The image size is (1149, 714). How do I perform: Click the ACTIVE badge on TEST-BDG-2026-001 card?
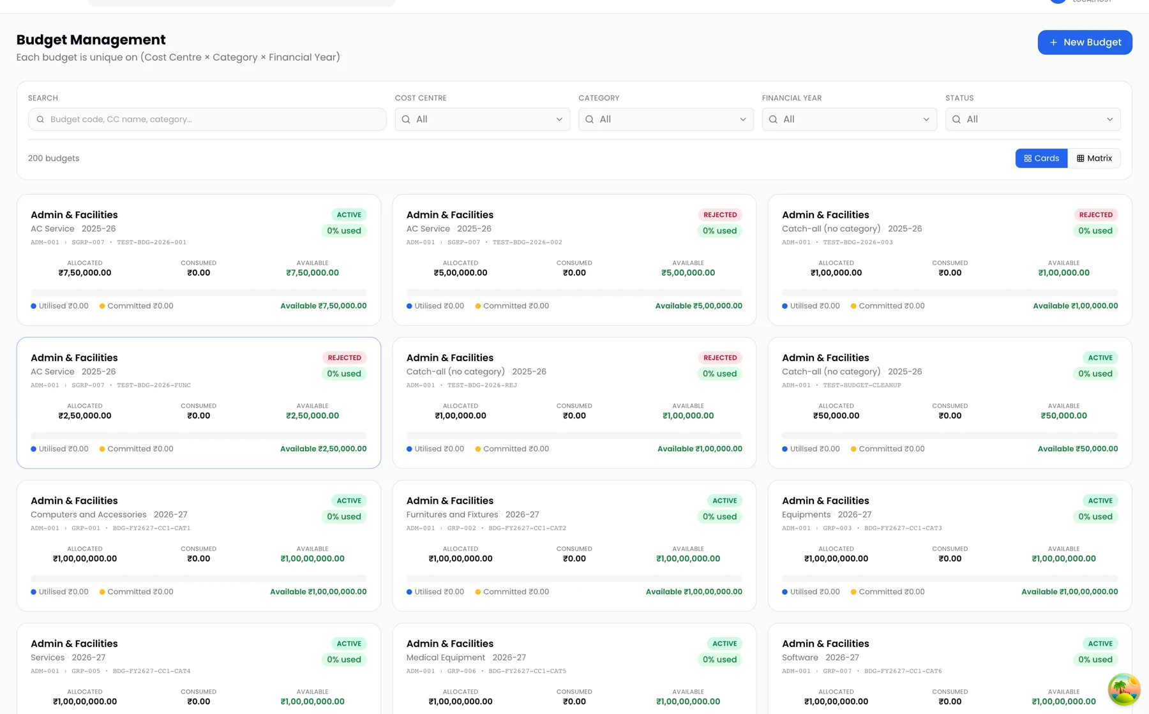[x=349, y=215]
